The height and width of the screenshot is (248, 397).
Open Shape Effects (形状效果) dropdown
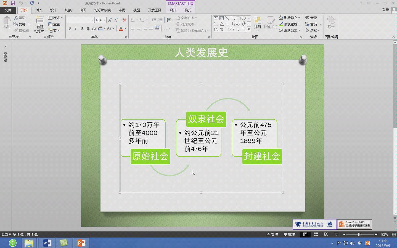(289, 30)
